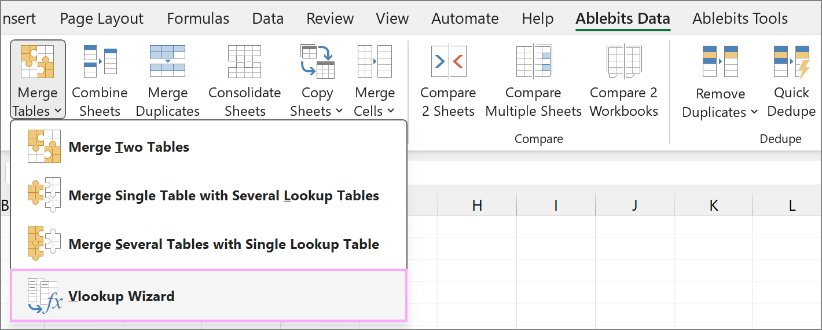Click the Compare 2 Workbooks icon

coord(623,60)
